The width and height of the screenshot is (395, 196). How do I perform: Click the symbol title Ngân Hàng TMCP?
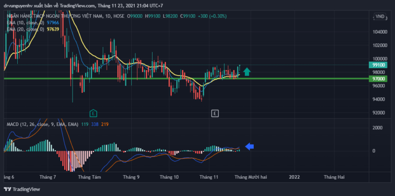pyautogui.click(x=54, y=16)
